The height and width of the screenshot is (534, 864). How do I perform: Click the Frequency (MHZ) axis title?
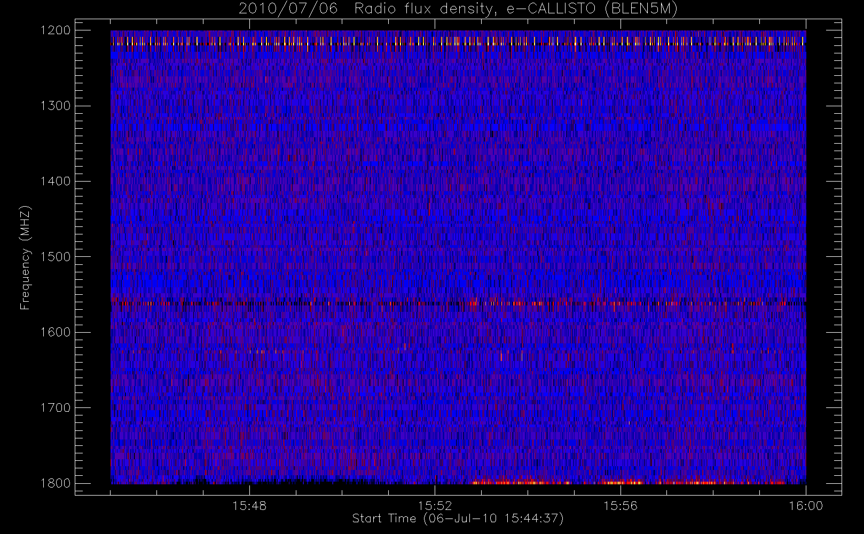[x=25, y=257]
